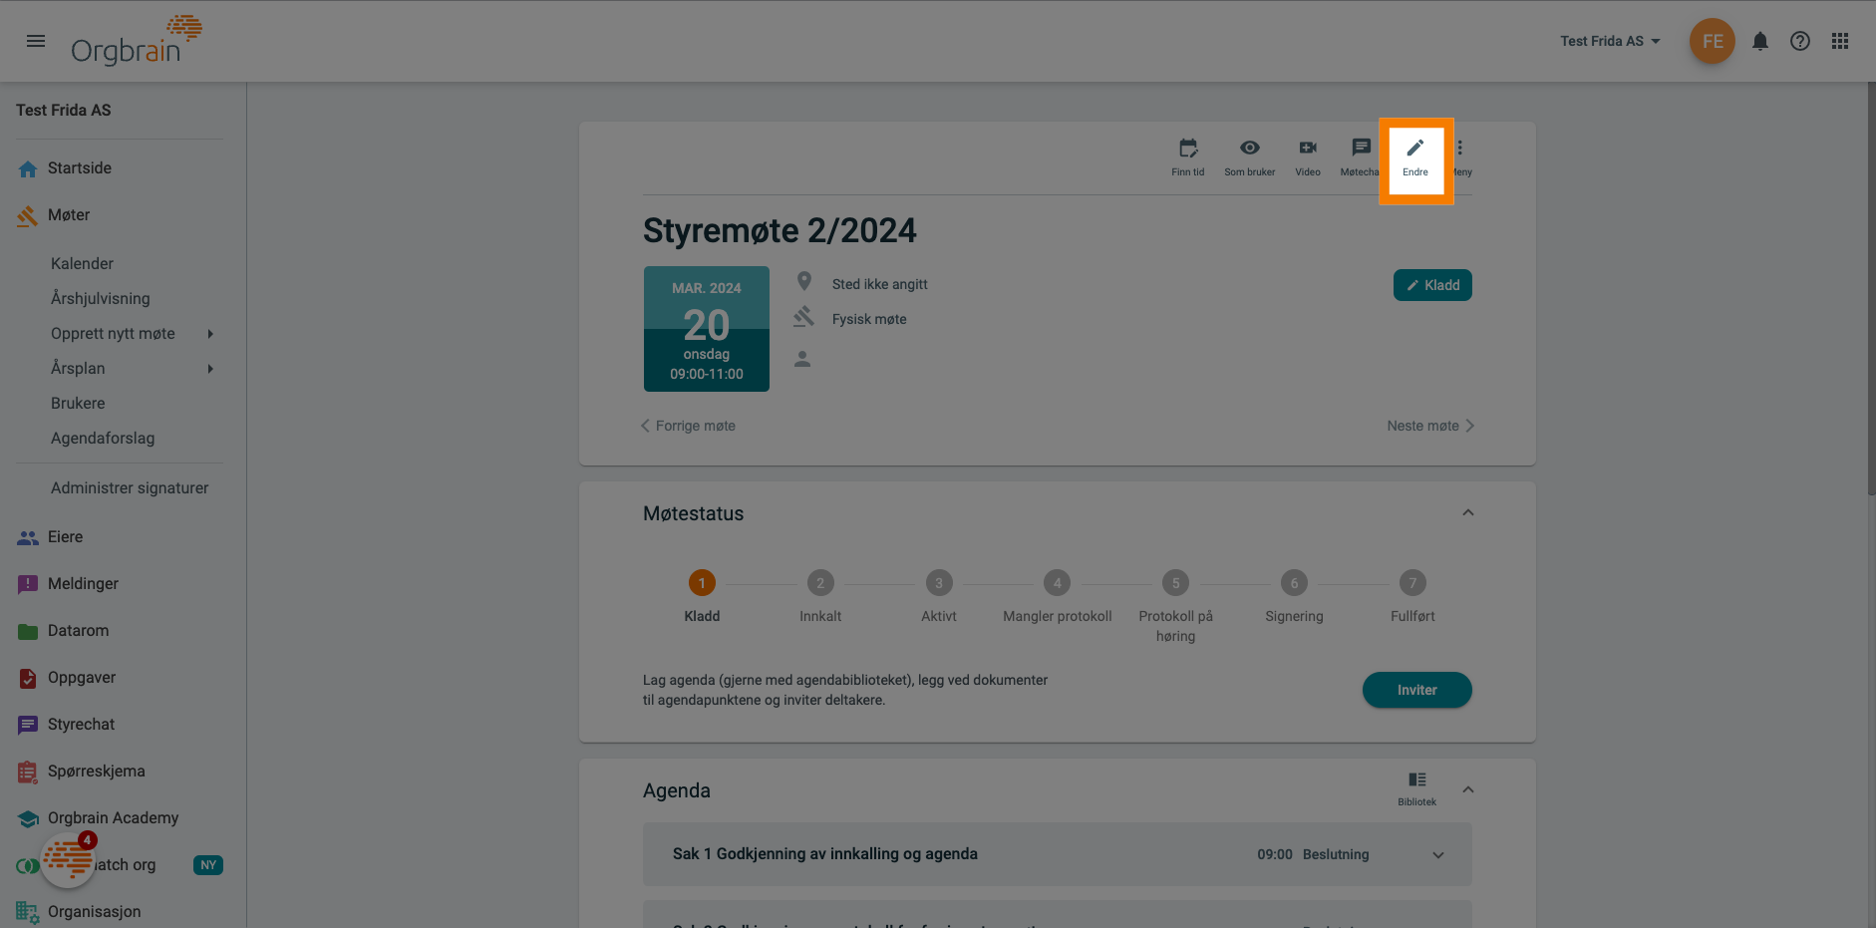
Task: Click Sted ikke angitt text
Action: click(x=880, y=284)
